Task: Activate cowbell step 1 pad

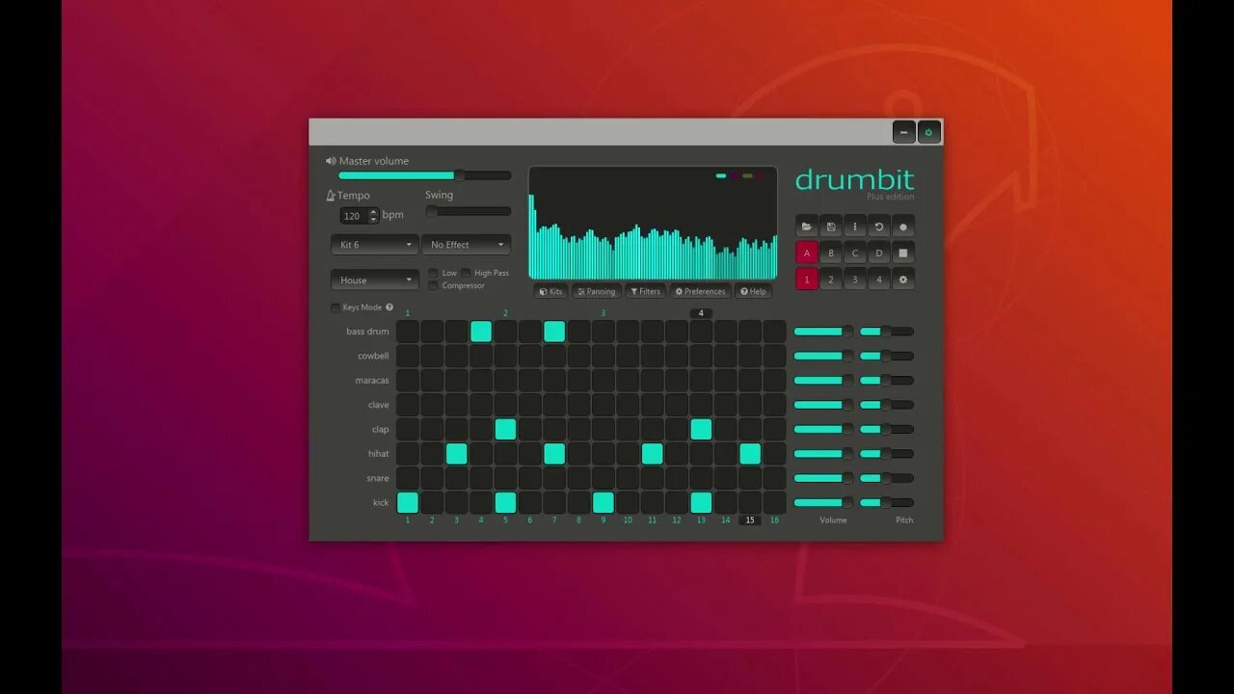Action: click(x=408, y=356)
